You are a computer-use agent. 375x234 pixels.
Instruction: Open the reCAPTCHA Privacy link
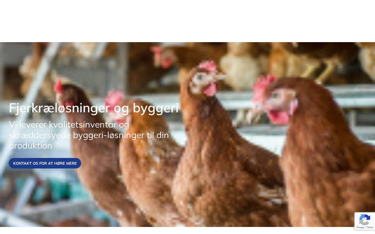click(x=360, y=227)
